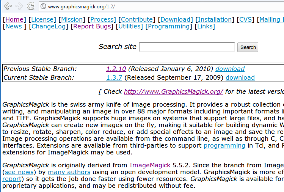The height and width of the screenshot is (192, 284).
Task: Click the browser back arrow icon
Action: 8,6
